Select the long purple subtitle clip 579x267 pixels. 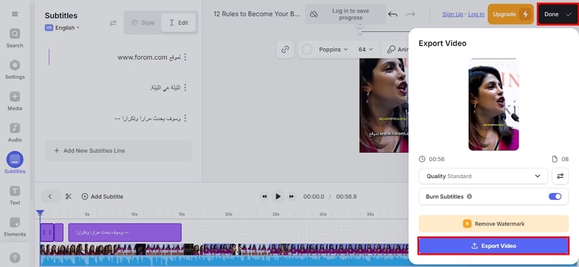point(125,232)
